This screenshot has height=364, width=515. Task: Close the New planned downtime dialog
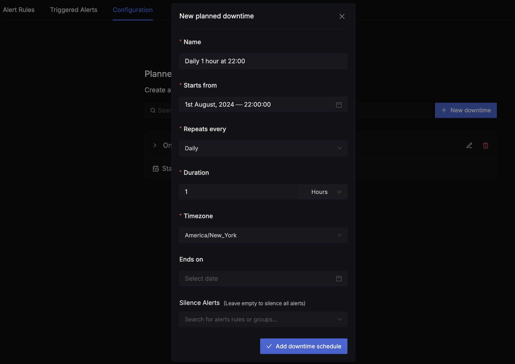click(342, 16)
